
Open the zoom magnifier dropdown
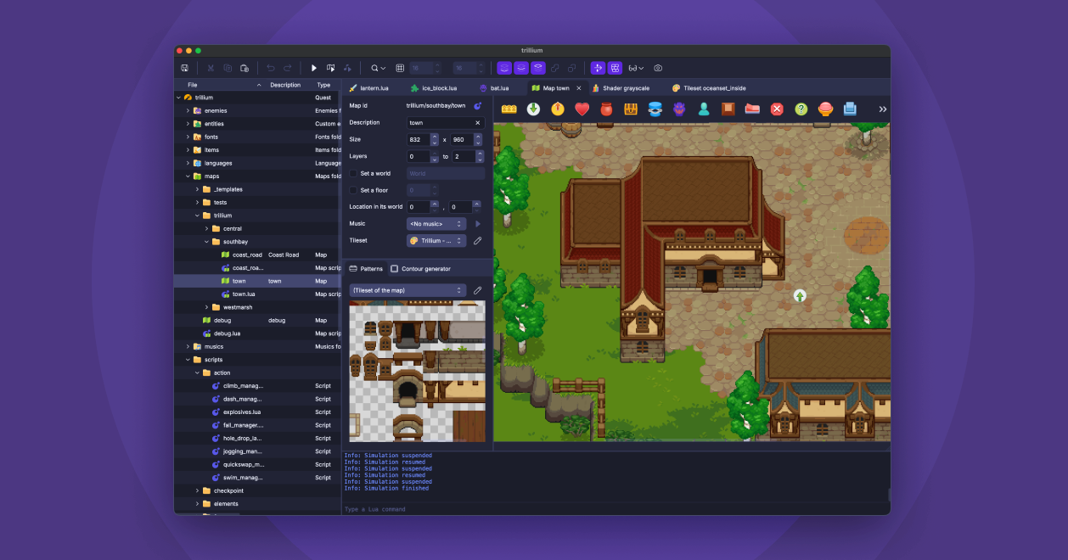pyautogui.click(x=378, y=68)
